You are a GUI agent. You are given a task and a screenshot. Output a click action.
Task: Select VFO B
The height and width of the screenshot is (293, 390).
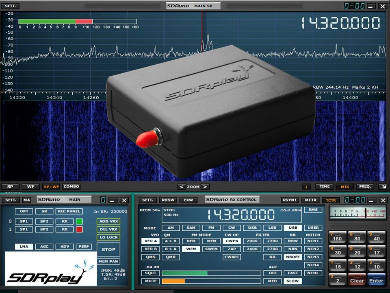150,249
